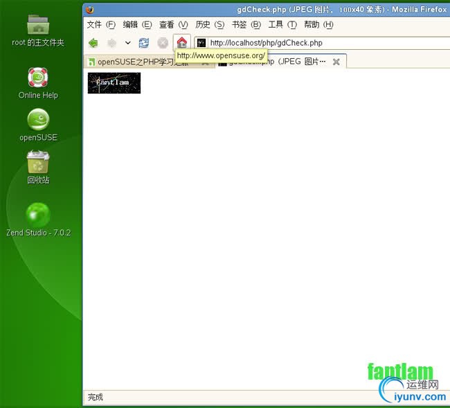The width and height of the screenshot is (450, 408).
Task: Click the greyed stop loading button
Action: 163,43
